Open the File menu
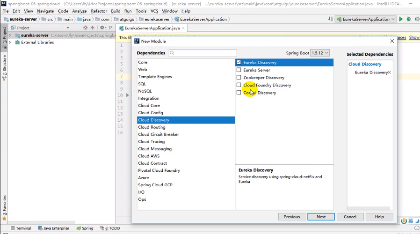 (5, 11)
